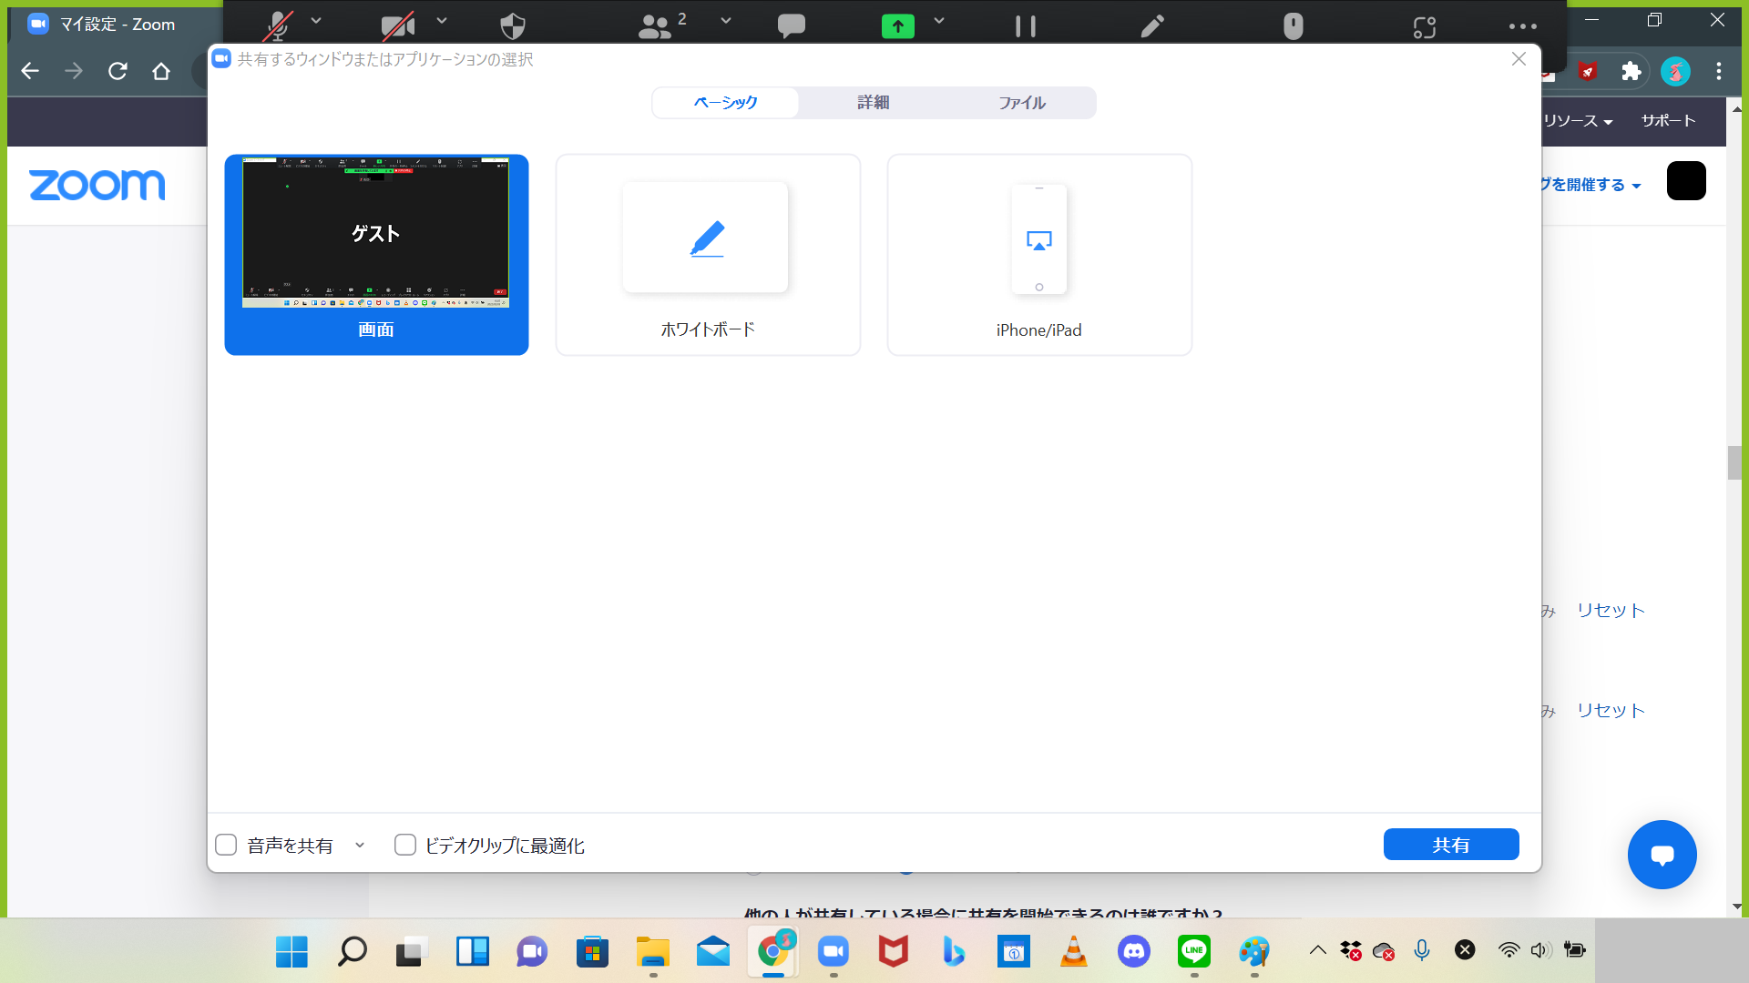Pause the share with pause icon
This screenshot has width=1749, height=983.
click(1026, 25)
